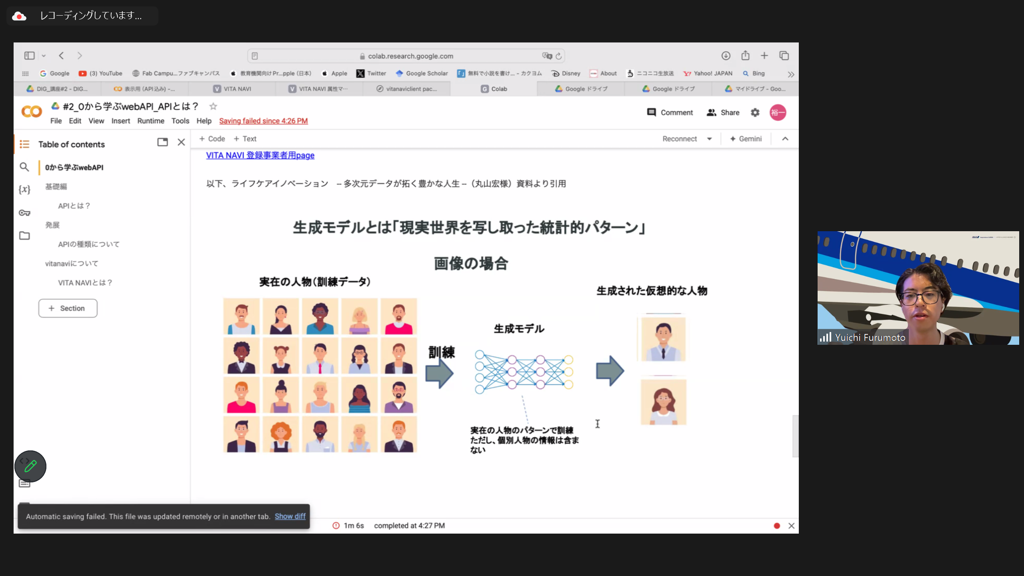1024x576 pixels.
Task: Open Colab settings gear icon
Action: coord(755,113)
